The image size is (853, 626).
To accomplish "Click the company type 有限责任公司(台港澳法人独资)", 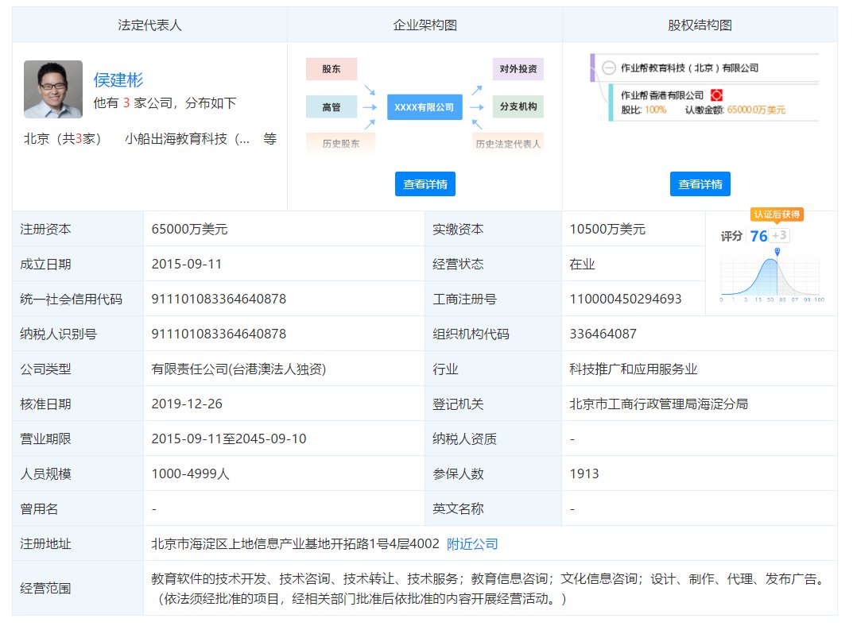I will [x=238, y=369].
